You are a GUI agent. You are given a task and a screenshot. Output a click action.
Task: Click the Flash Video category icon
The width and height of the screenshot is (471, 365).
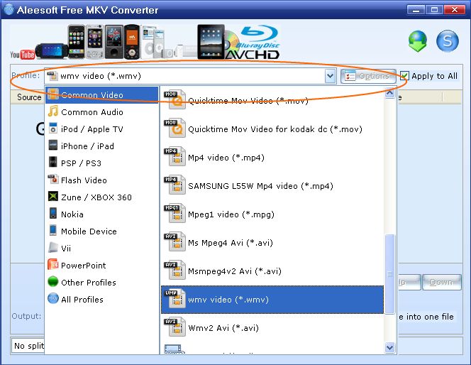(53, 179)
